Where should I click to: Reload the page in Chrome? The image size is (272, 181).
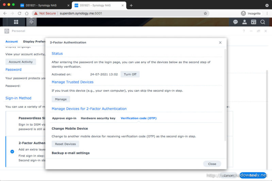point(19,13)
